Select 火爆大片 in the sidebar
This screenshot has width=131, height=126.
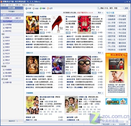click(18, 18)
